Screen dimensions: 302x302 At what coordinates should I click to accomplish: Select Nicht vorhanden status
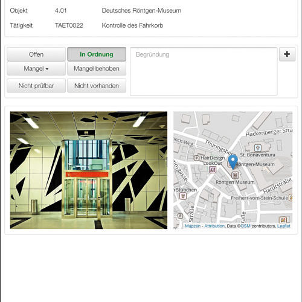97,86
